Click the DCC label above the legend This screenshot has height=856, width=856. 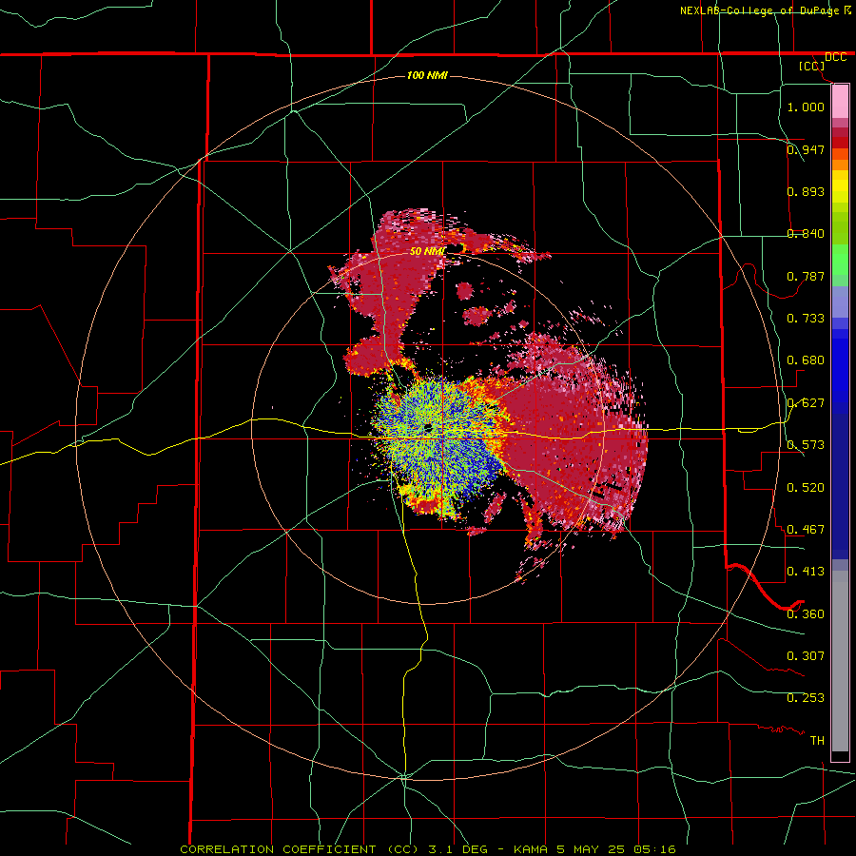coord(835,57)
